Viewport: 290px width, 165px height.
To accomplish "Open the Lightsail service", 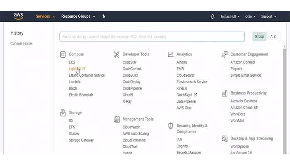I will point(75,69).
